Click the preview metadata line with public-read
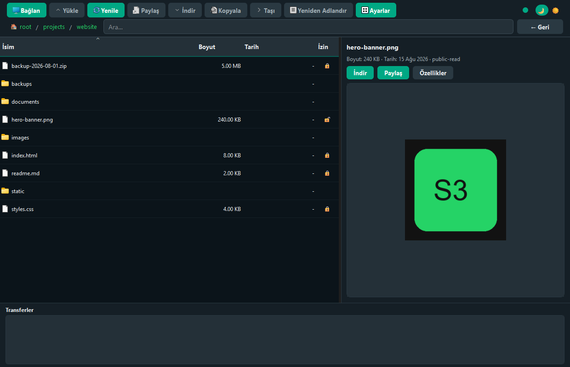570x367 pixels. 403,59
